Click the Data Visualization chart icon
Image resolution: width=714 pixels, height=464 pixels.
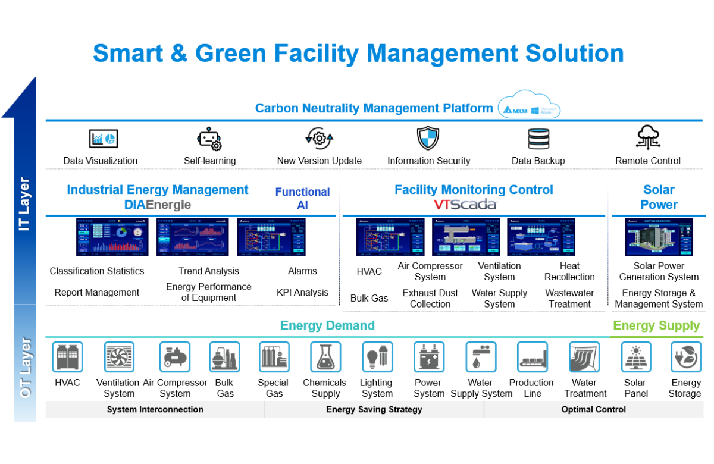point(103,139)
